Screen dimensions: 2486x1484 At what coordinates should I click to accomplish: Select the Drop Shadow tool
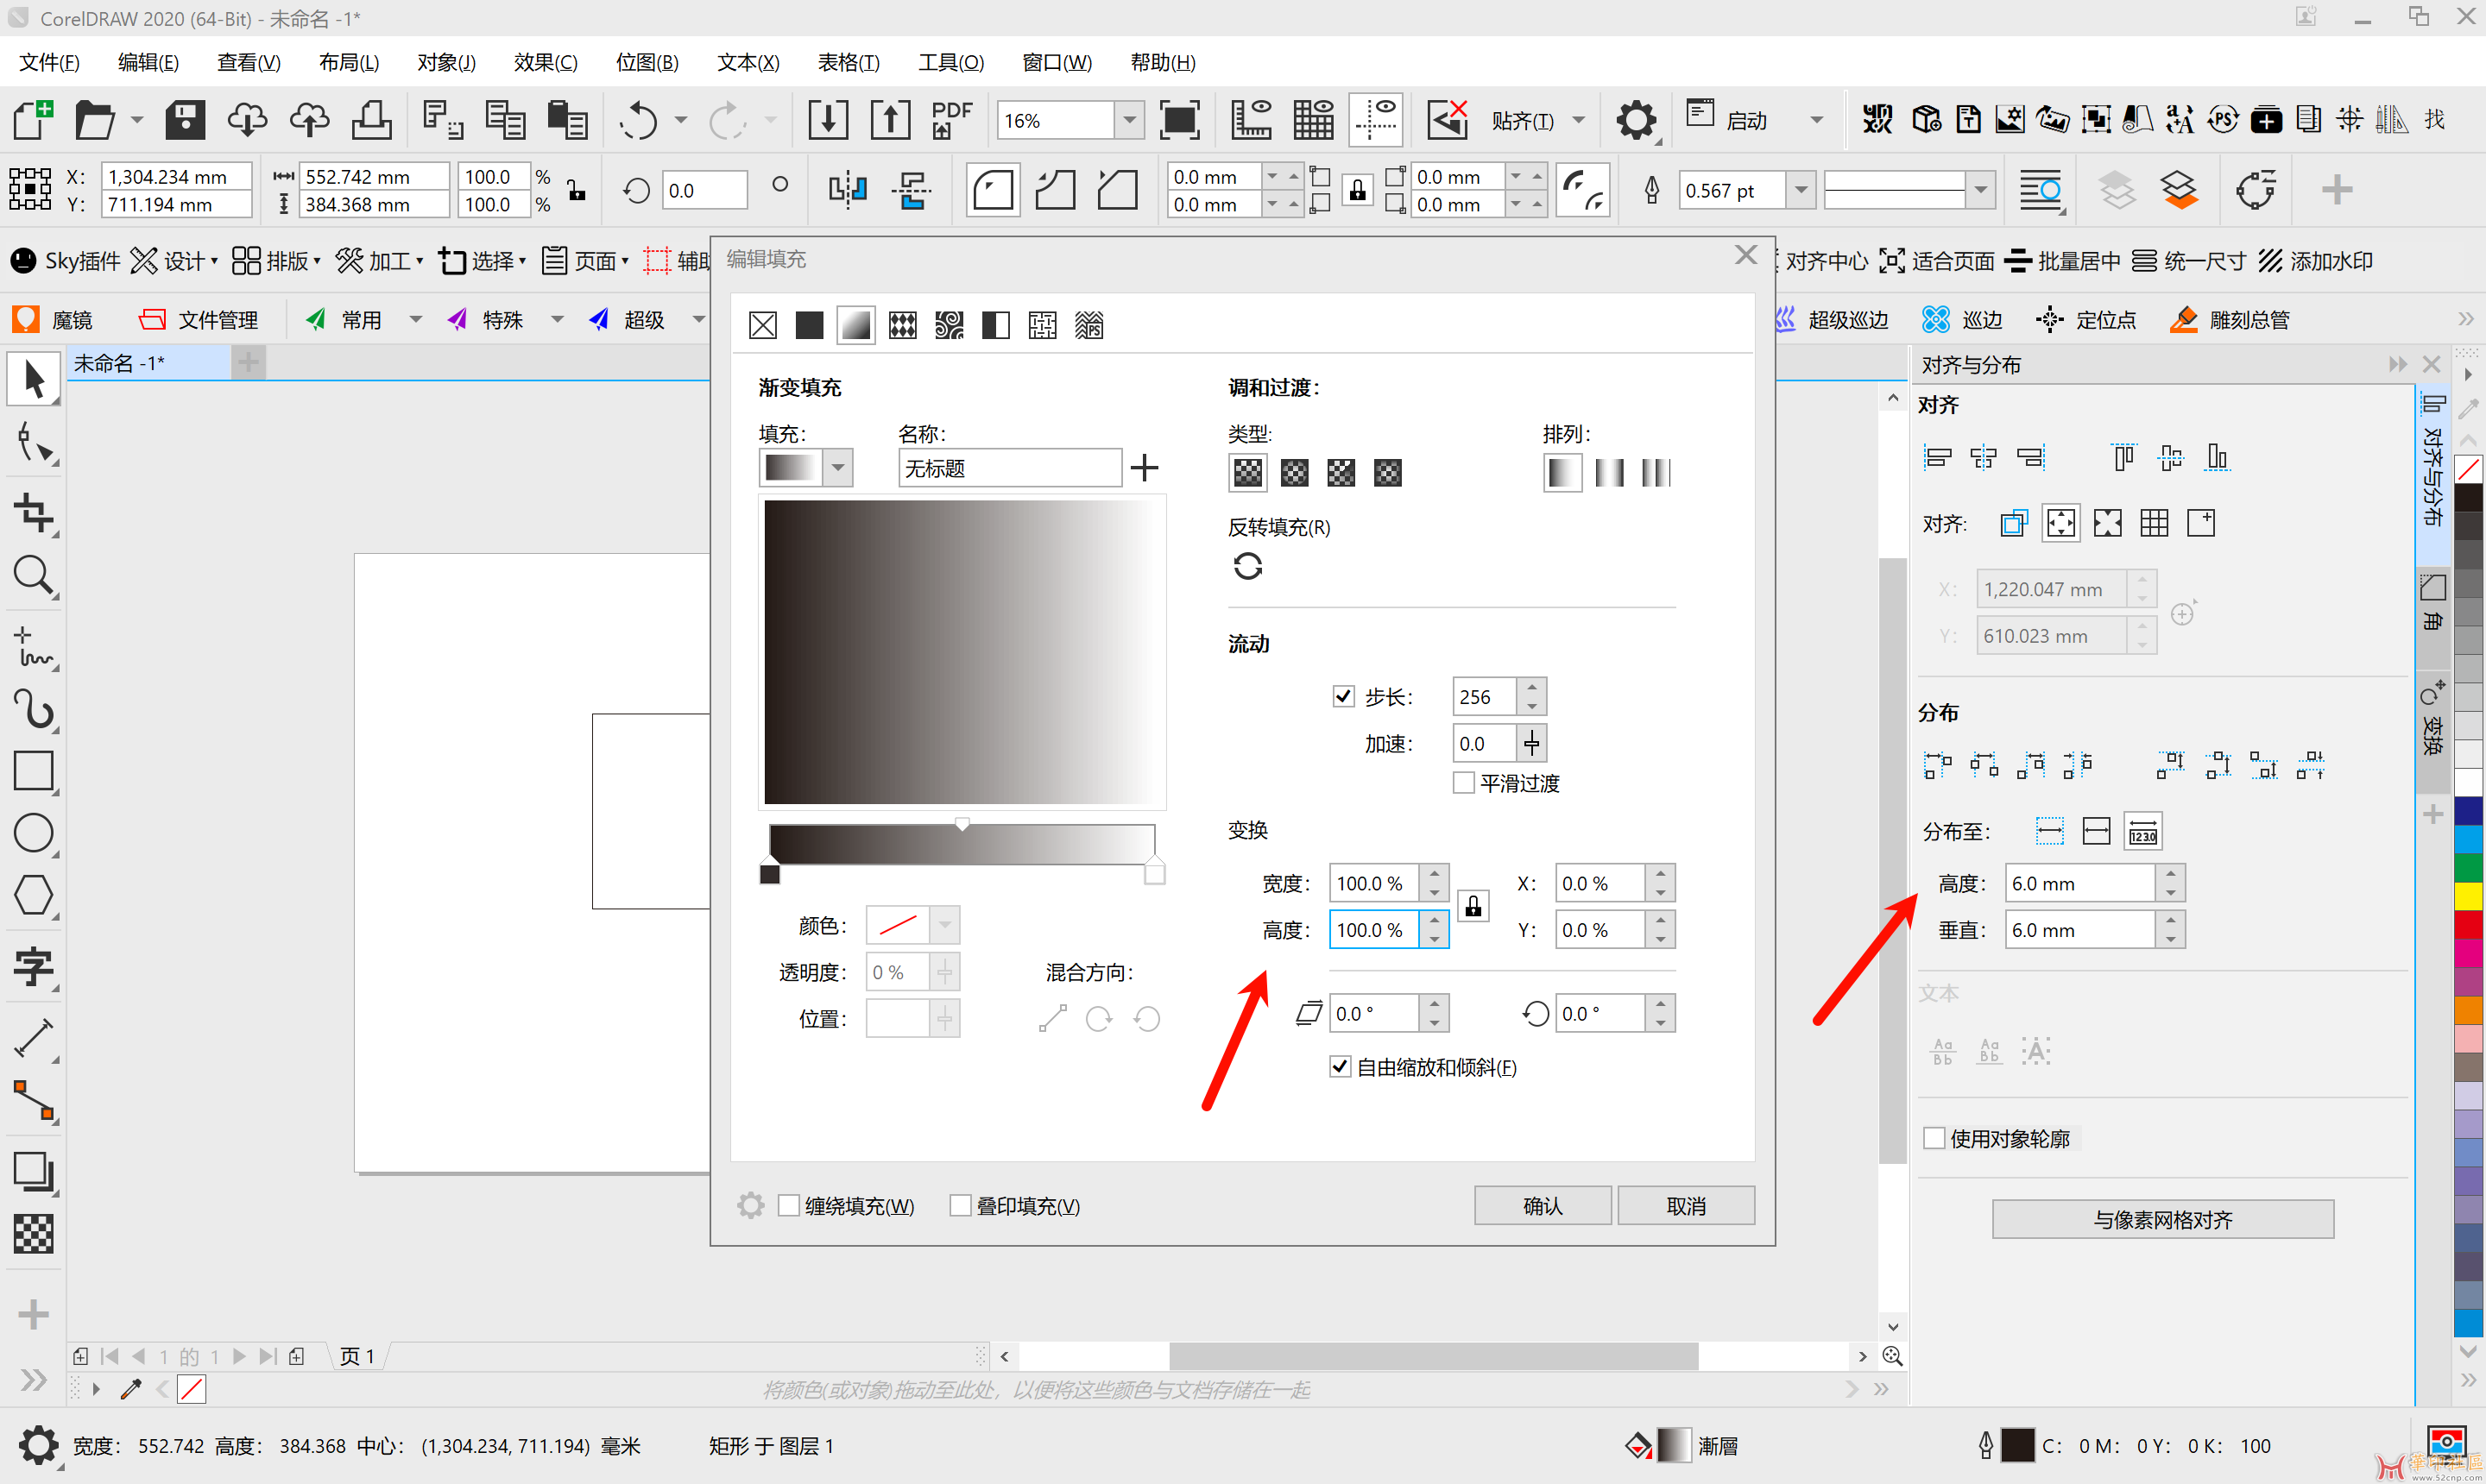coord(33,1171)
